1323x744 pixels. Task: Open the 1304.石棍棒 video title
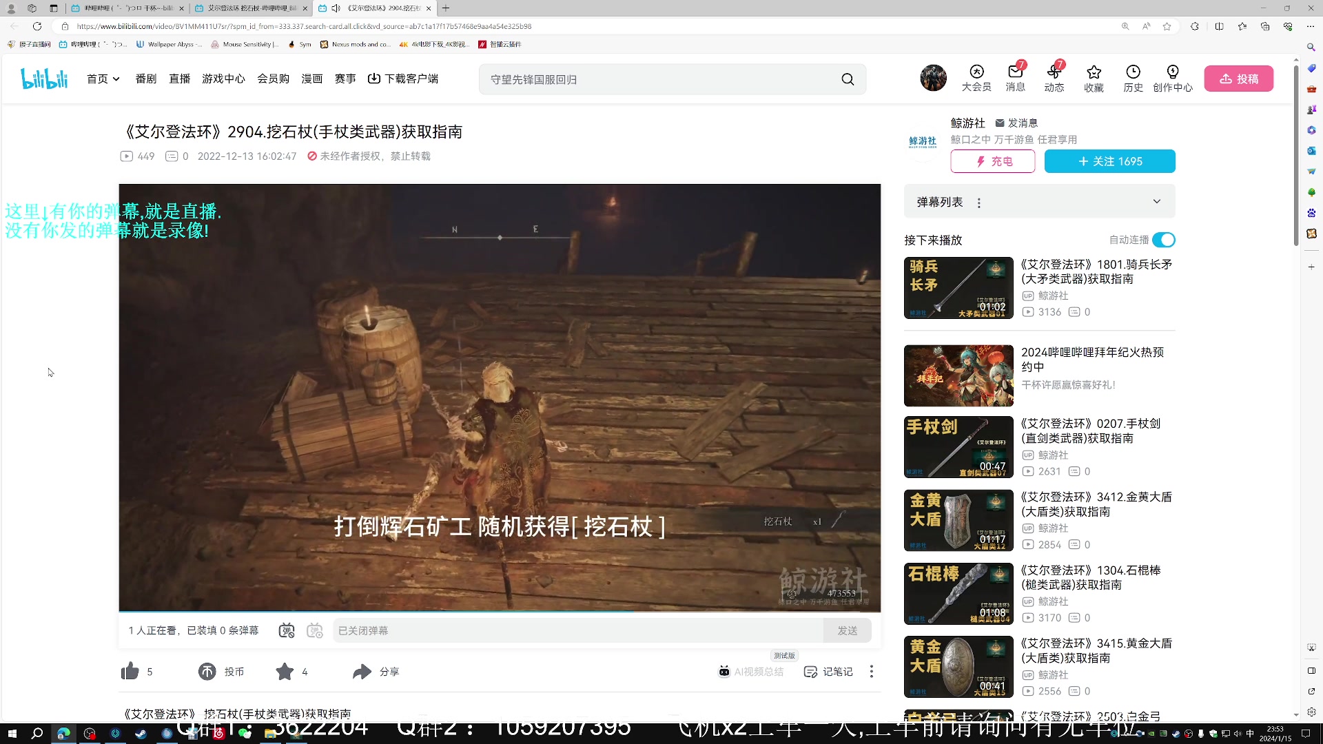point(1091,577)
